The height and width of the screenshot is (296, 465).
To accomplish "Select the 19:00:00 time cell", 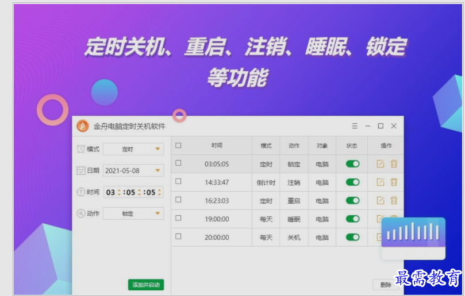I will (217, 219).
